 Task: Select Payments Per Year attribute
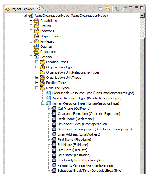click(86, 165)
